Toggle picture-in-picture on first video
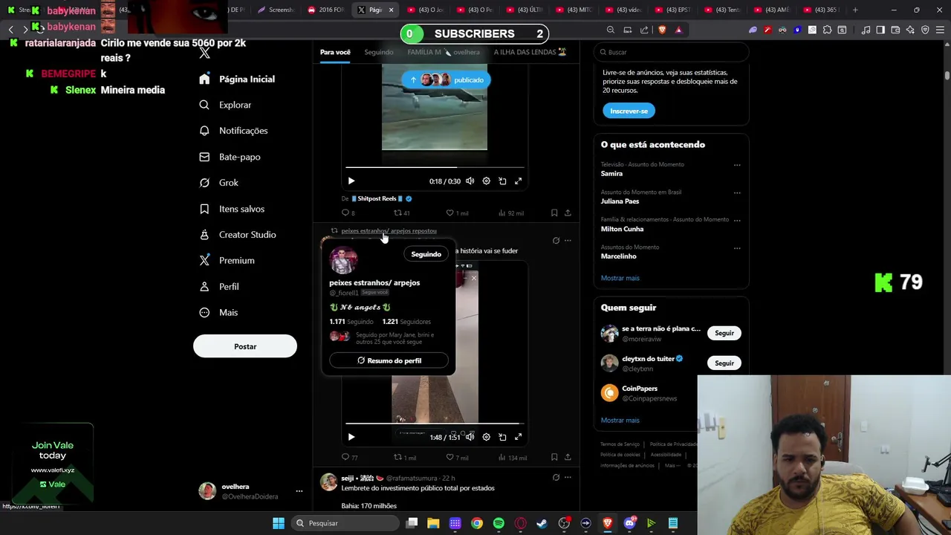Viewport: 951px width, 535px height. [x=502, y=181]
